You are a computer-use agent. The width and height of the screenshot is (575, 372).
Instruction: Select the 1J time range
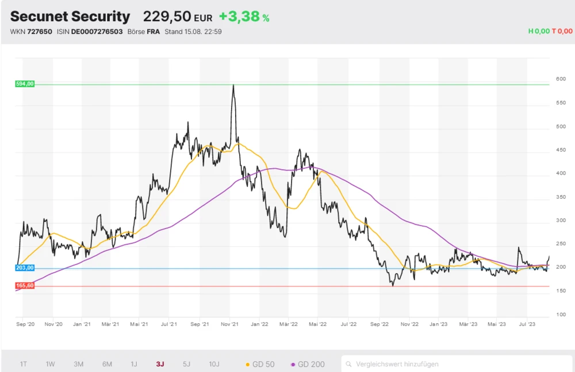click(134, 364)
